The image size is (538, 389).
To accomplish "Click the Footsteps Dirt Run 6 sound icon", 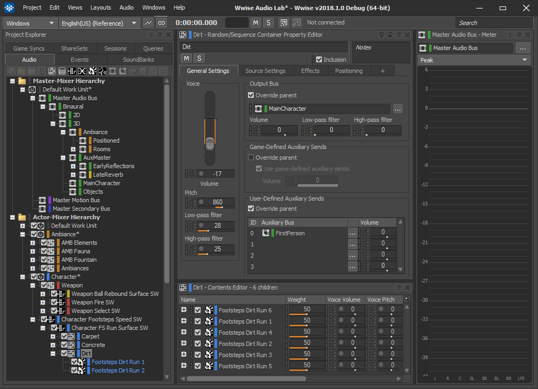I will pyautogui.click(x=209, y=310).
